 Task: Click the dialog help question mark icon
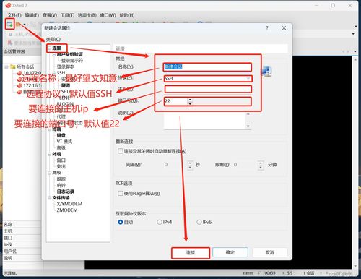coord(267,28)
